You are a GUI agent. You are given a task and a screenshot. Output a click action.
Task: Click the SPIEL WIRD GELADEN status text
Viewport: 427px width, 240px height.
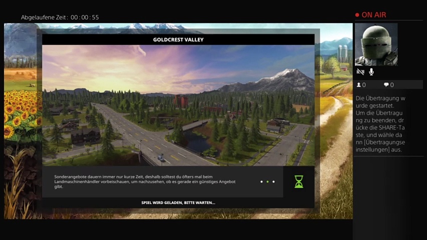pyautogui.click(x=178, y=202)
